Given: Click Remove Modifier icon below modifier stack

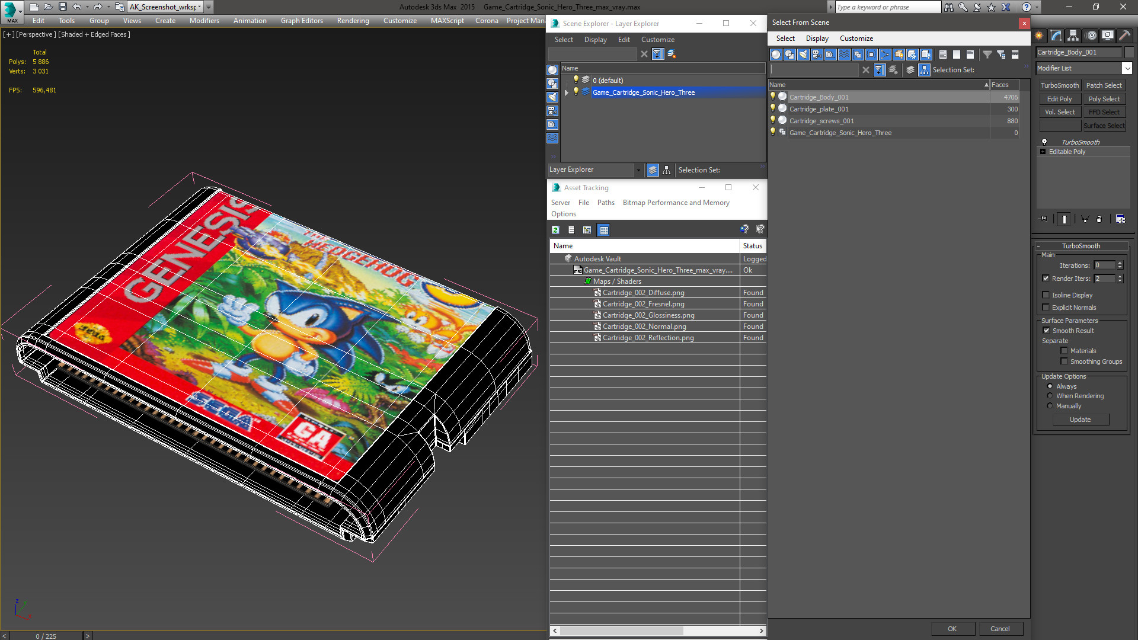Looking at the screenshot, I should [1099, 219].
